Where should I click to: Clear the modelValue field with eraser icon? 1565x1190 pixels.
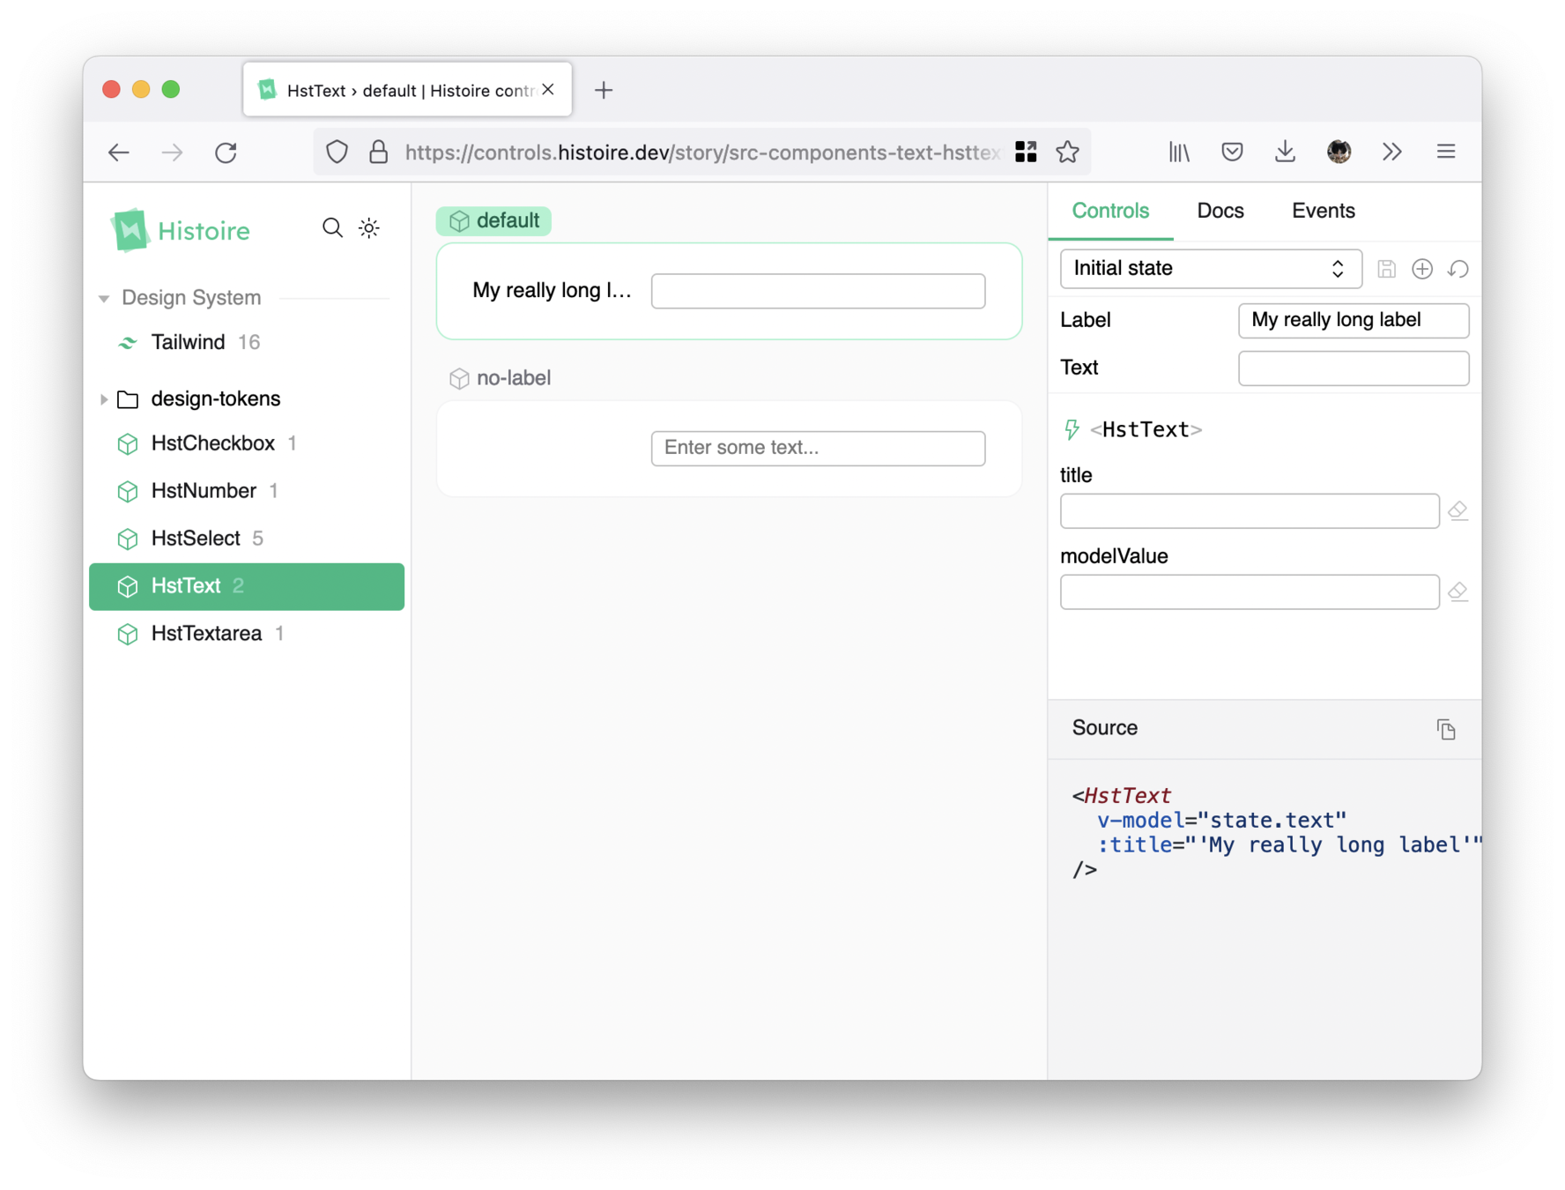[1457, 591]
